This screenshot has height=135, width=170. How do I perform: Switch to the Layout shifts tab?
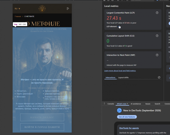[x=123, y=78]
